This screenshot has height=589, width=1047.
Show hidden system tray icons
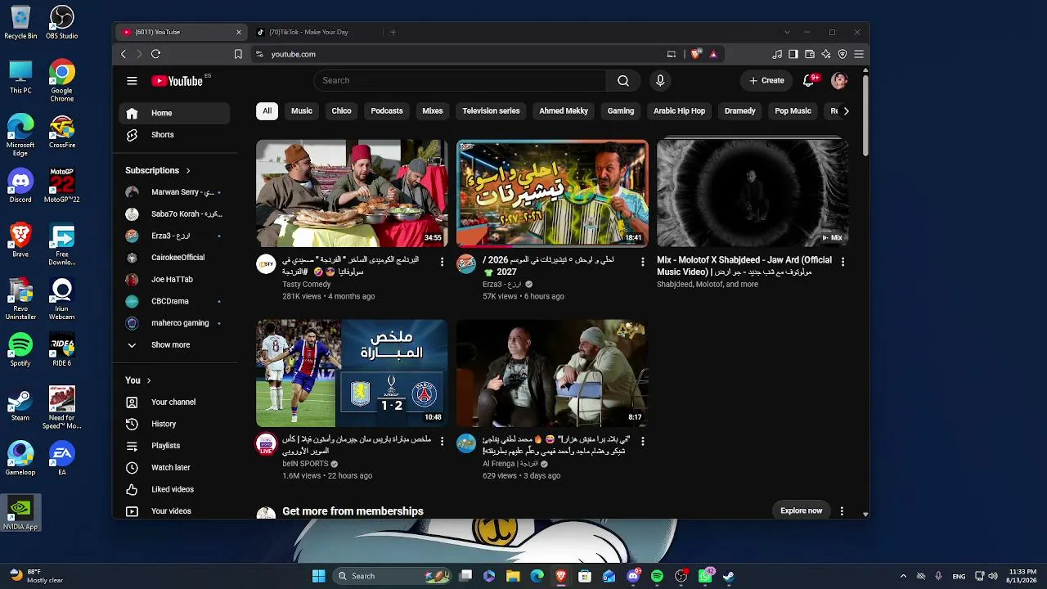point(903,576)
